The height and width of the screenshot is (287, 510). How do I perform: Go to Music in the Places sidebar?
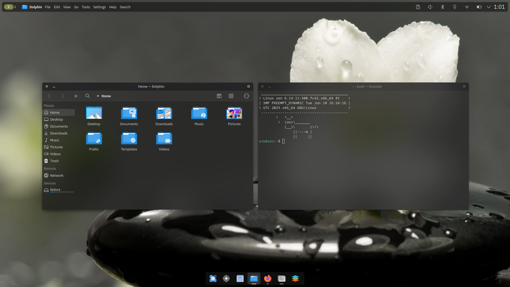[59, 140]
